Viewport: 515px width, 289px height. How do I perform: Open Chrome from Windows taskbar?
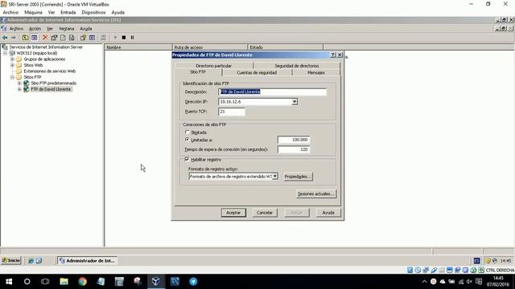coord(82,282)
